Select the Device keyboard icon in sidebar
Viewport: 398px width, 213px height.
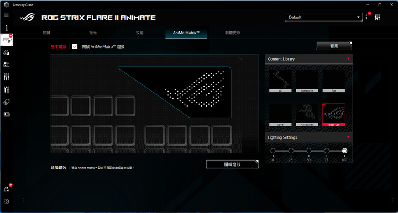[6, 40]
